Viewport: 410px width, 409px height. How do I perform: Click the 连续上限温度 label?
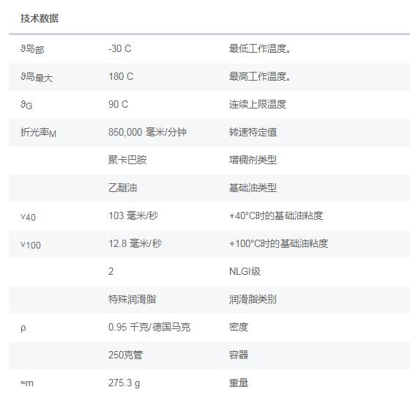pyautogui.click(x=258, y=105)
